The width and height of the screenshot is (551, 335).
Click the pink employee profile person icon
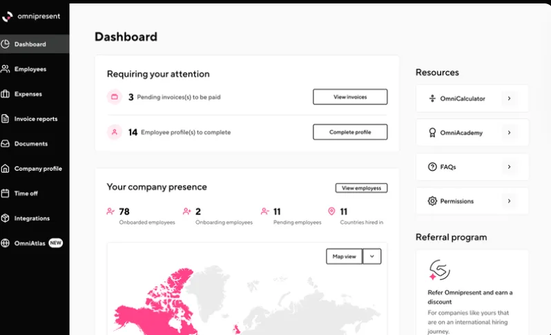pos(115,132)
